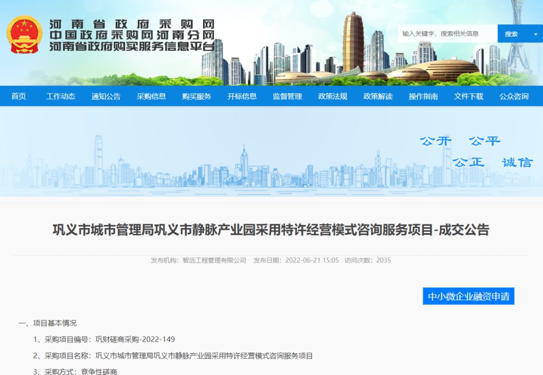Open the search type dropdown arrow

click(536, 34)
